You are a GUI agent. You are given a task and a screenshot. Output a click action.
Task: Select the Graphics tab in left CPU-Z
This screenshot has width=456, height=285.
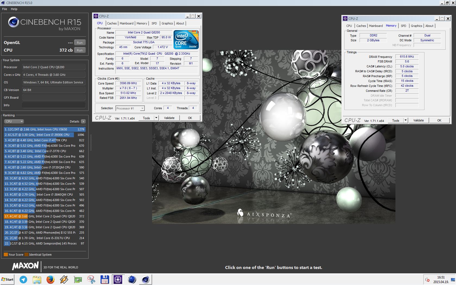[x=167, y=23]
